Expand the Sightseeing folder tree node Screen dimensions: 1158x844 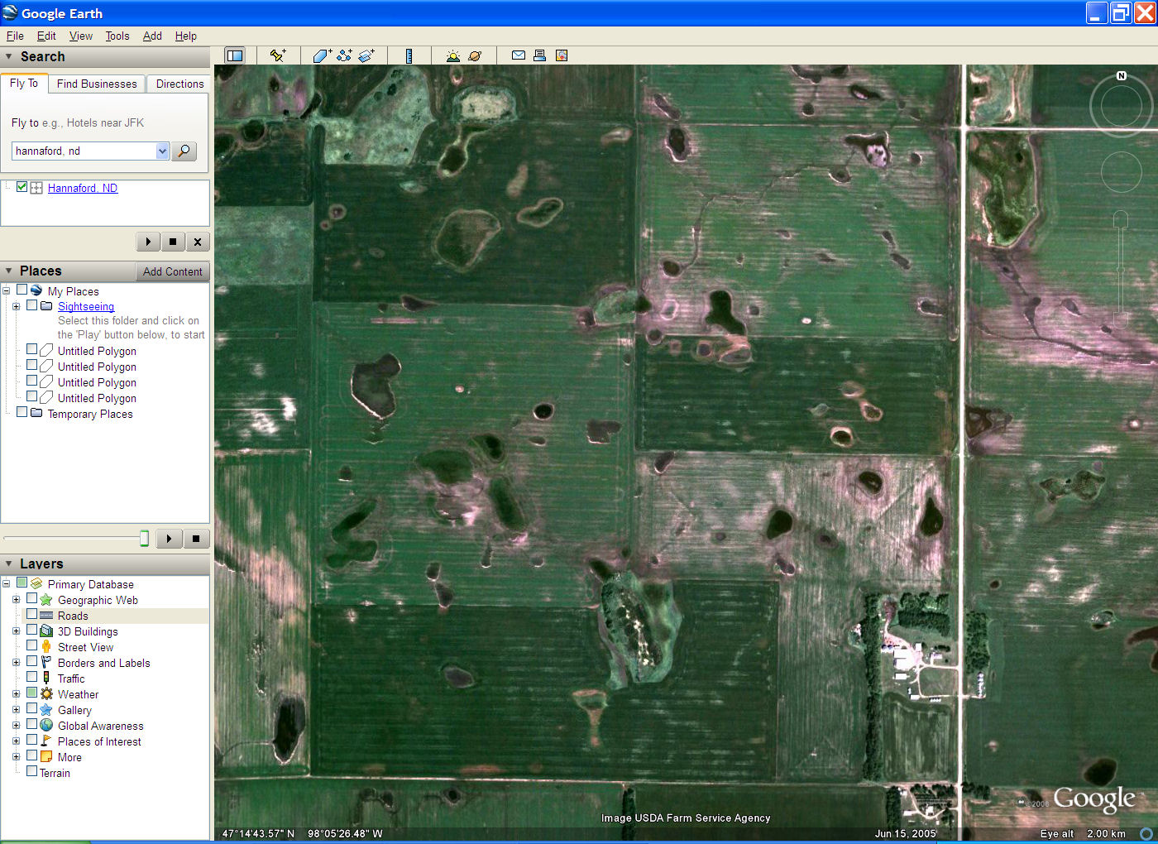pyautogui.click(x=16, y=306)
